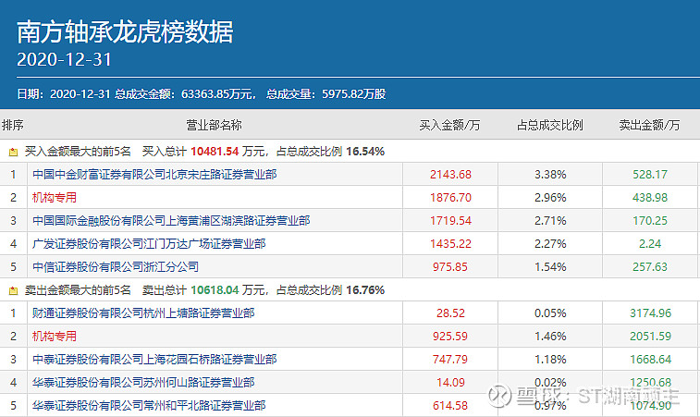This screenshot has width=700, height=417.
Task: Click icon beside 卖出金额最大的前5名
Action: (13, 290)
